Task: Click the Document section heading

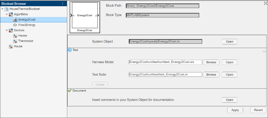Action: pyautogui.click(x=79, y=91)
